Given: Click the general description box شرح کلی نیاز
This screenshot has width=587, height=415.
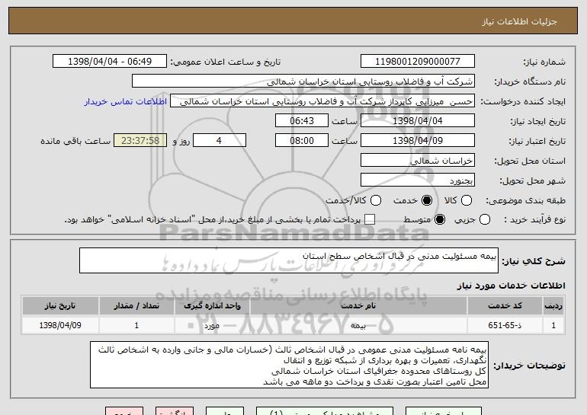Looking at the screenshot, I should pyautogui.click(x=289, y=260).
